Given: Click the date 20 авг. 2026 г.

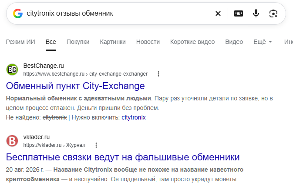Looking at the screenshot, I should (24, 169).
